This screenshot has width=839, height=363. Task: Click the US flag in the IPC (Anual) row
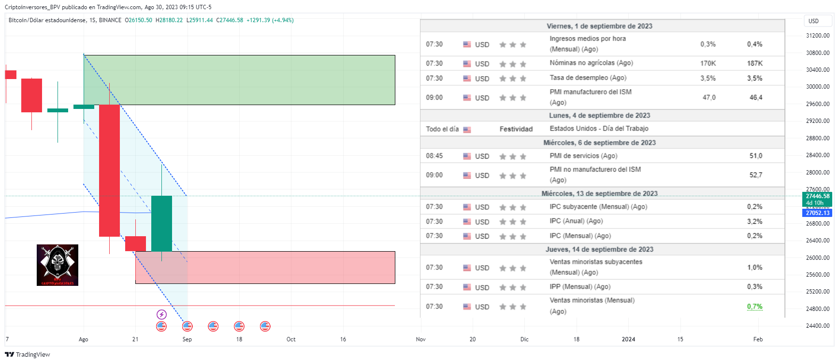[x=467, y=222]
